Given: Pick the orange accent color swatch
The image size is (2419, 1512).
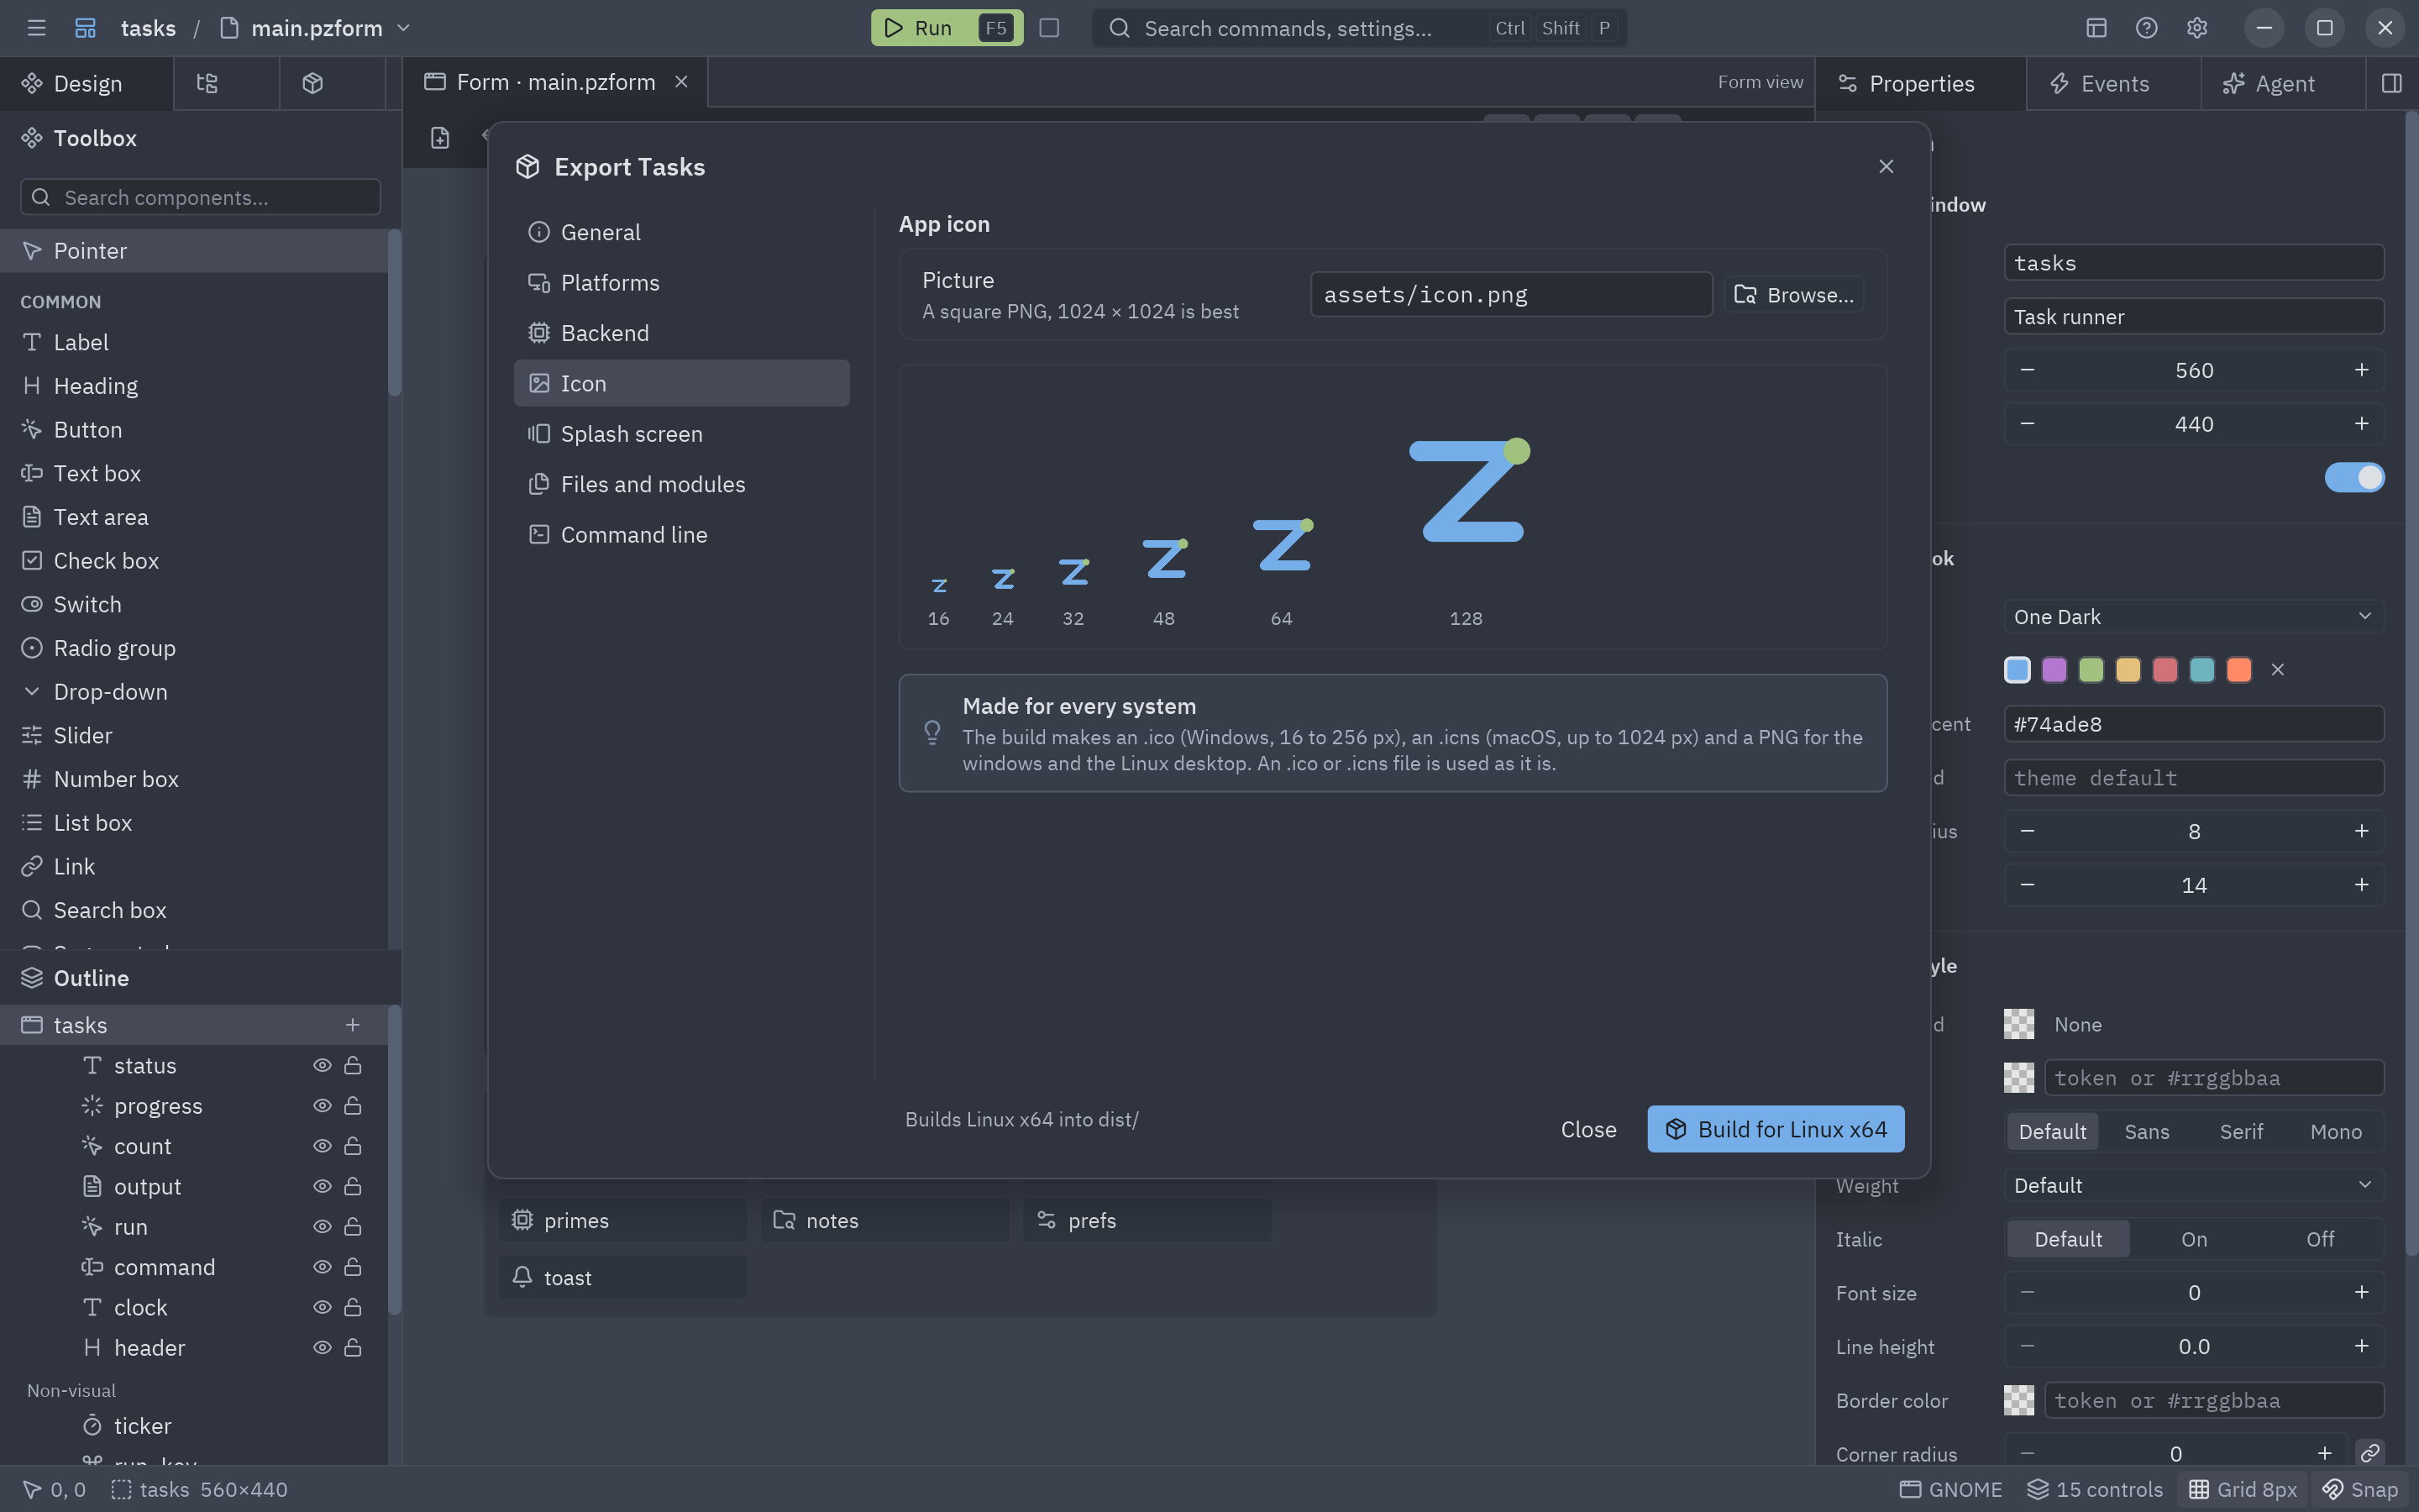Looking at the screenshot, I should pyautogui.click(x=2238, y=670).
